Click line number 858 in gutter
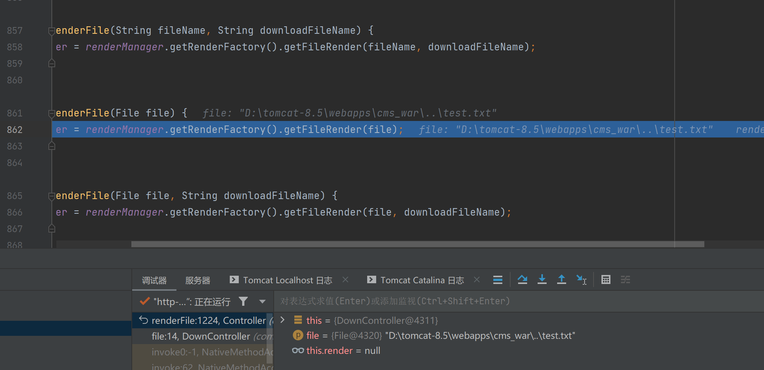This screenshot has height=370, width=764. point(15,47)
